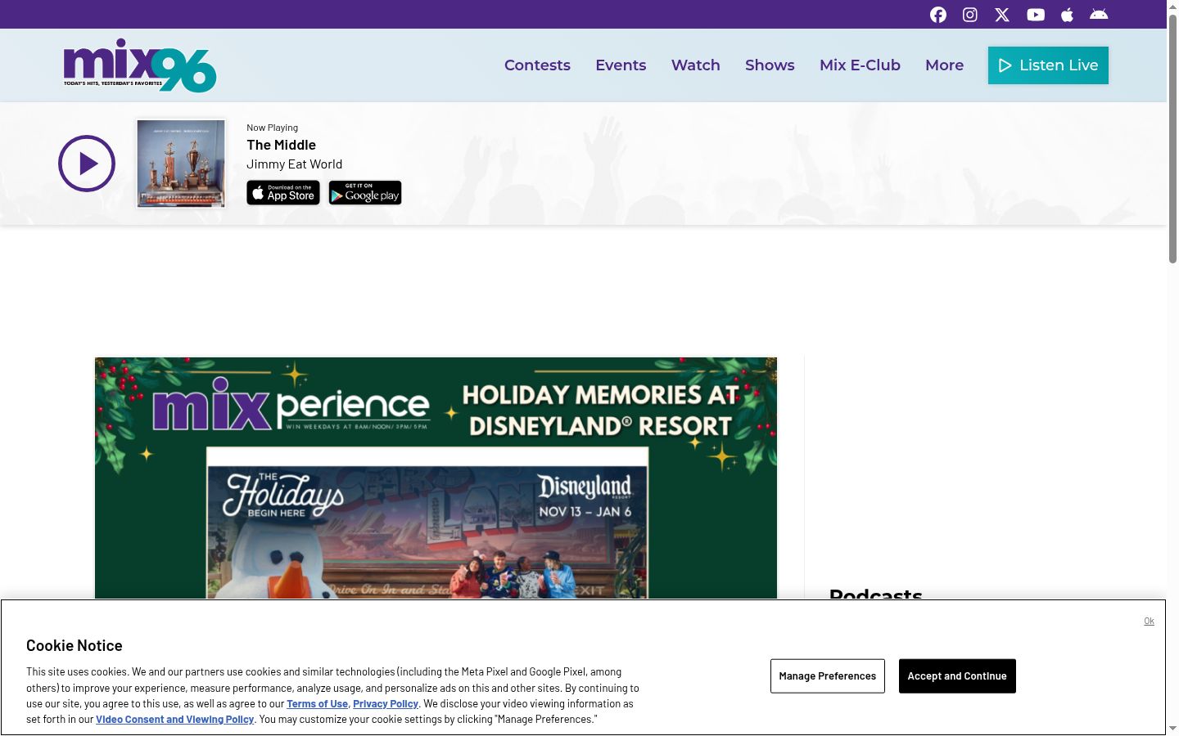1179x736 pixels.
Task: Open Video Consent and Viewing Policy link
Action: tap(175, 720)
